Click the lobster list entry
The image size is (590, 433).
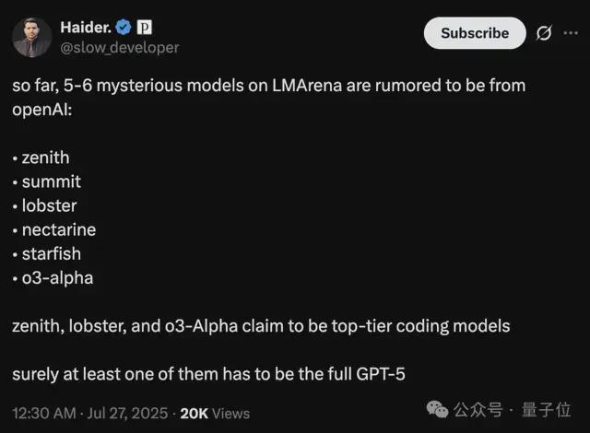pyautogui.click(x=49, y=206)
